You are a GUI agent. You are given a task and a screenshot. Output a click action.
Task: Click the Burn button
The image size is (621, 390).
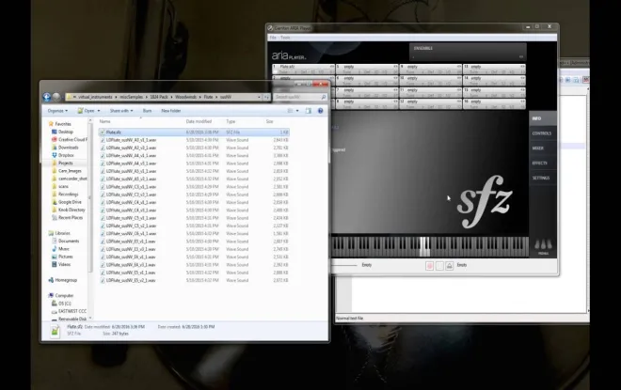click(x=148, y=111)
